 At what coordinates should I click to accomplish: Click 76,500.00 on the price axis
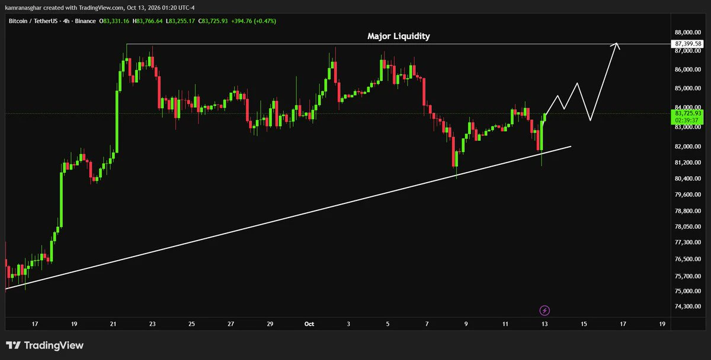[688, 259]
